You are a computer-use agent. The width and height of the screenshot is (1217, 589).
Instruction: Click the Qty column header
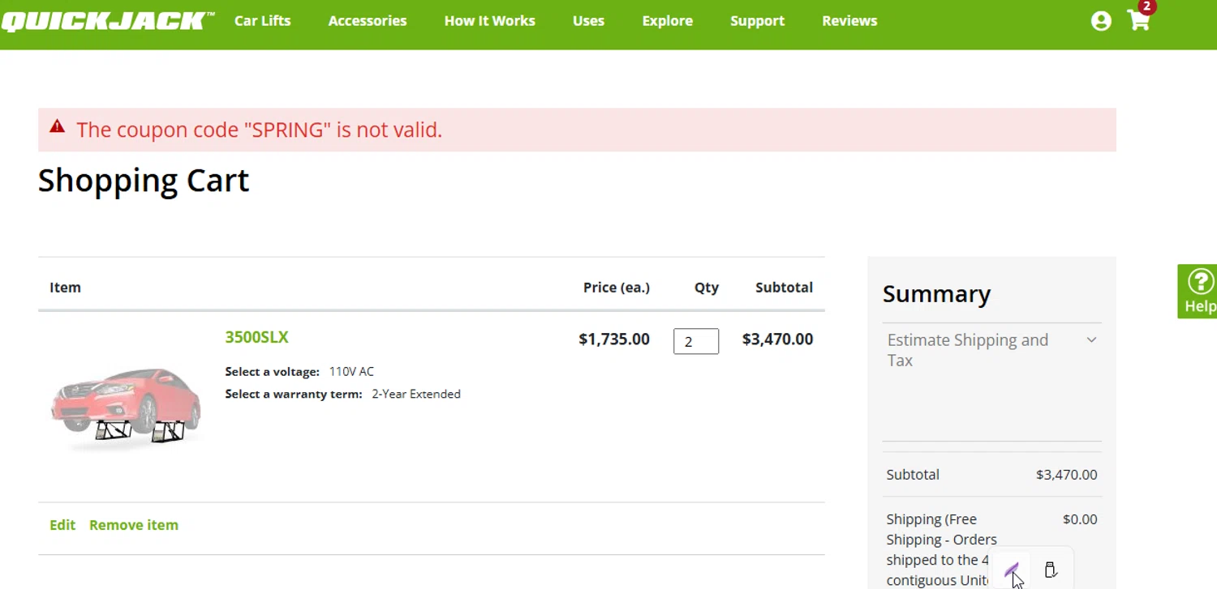tap(707, 288)
